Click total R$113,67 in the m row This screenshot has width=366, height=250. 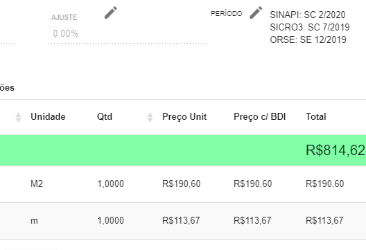pos(324,220)
